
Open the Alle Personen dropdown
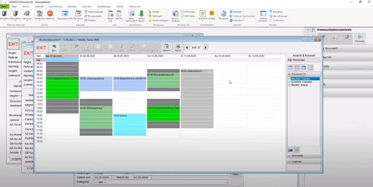click(304, 60)
